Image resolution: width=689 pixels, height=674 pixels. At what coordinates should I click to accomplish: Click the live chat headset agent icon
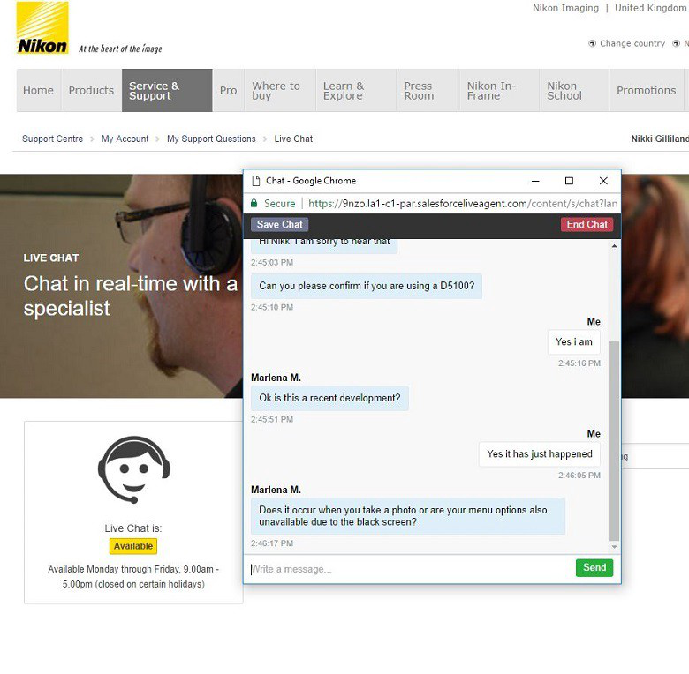coord(133,468)
